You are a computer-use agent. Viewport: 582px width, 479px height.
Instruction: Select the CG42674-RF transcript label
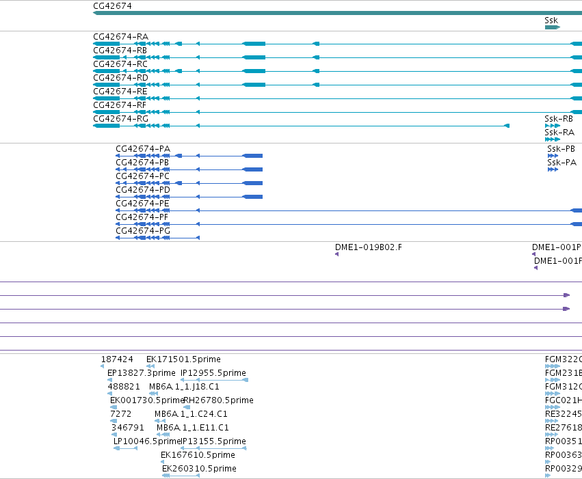click(x=120, y=105)
